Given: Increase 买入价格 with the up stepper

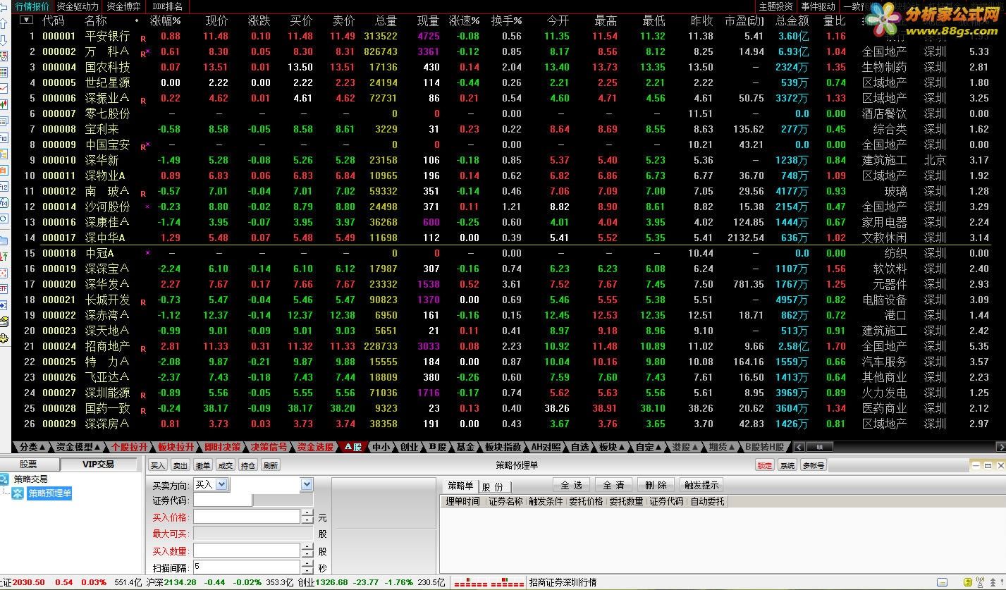Looking at the screenshot, I should pyautogui.click(x=307, y=513).
